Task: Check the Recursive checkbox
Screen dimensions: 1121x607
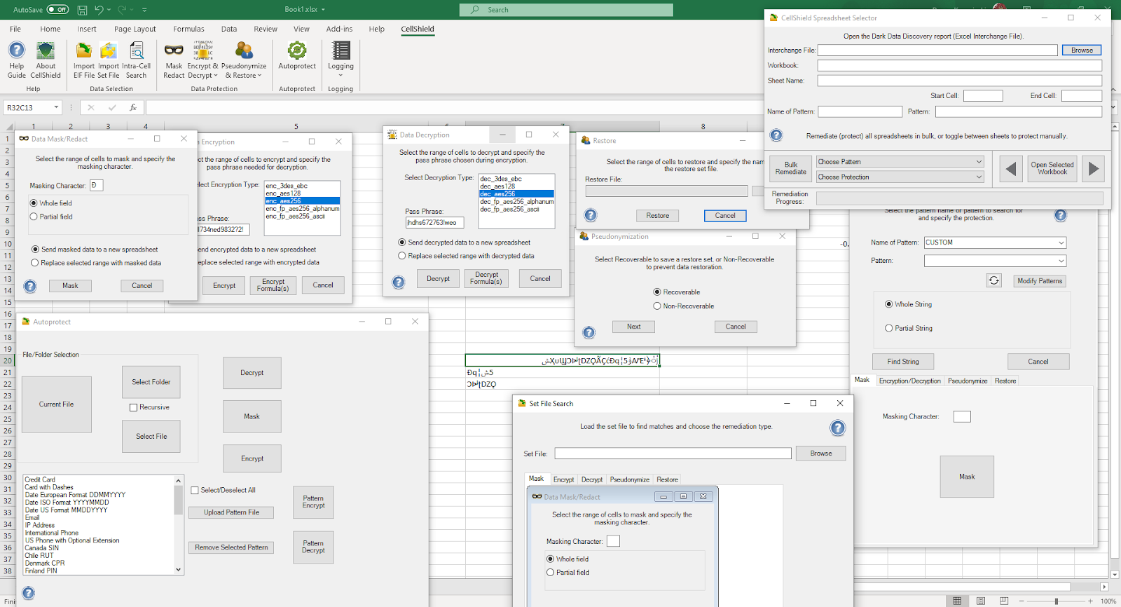Action: pos(133,407)
